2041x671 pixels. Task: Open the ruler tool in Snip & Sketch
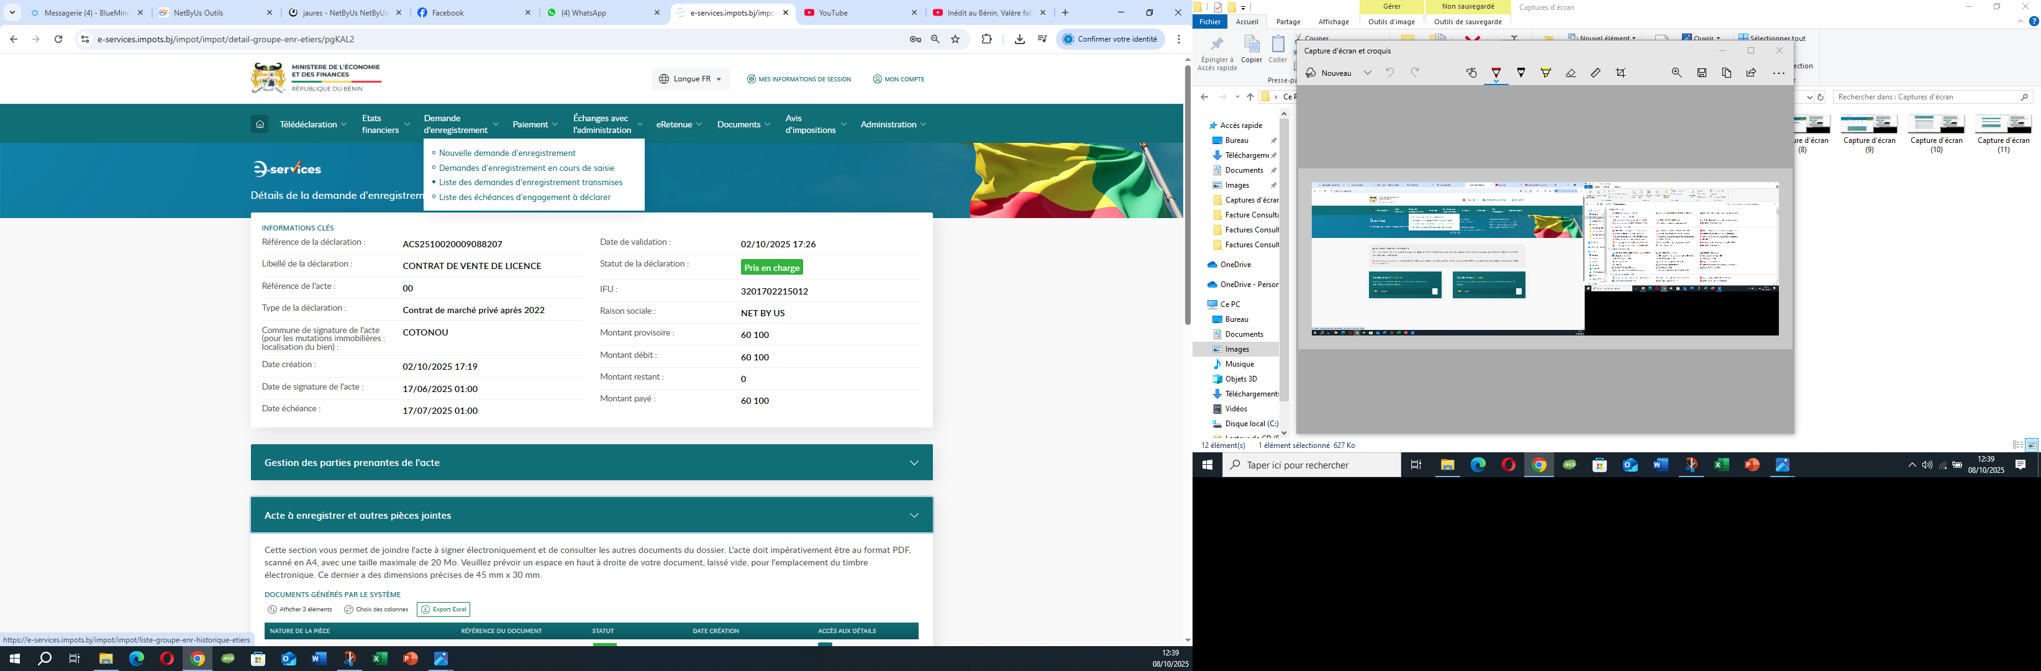pyautogui.click(x=1596, y=73)
